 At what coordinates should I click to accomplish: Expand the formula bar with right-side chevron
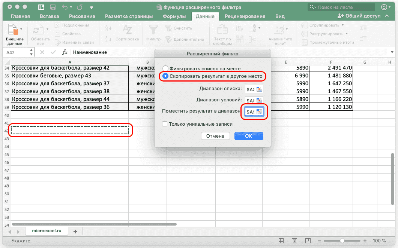click(x=391, y=52)
